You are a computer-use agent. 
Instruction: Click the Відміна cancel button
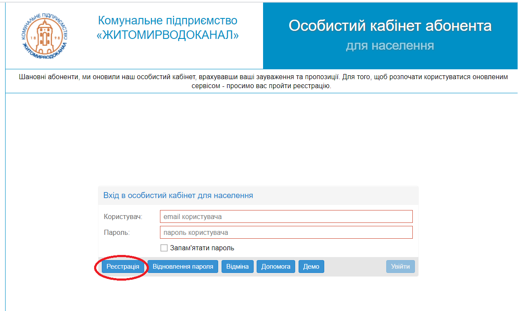237,267
